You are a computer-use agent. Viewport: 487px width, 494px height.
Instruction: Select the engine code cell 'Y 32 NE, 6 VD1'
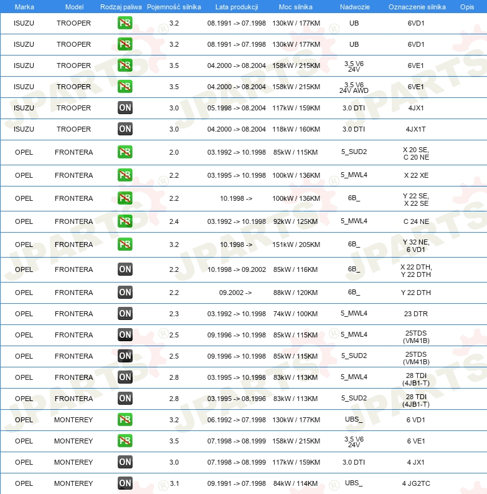[x=416, y=246]
